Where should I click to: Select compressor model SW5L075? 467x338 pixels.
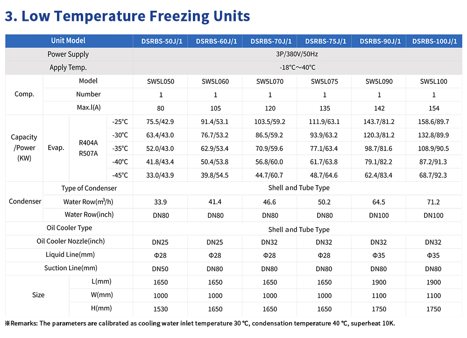click(x=325, y=82)
